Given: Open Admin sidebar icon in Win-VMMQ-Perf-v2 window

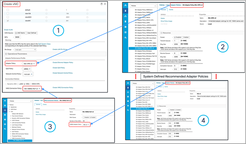Looking at the screenshot, I should pos(5,129).
